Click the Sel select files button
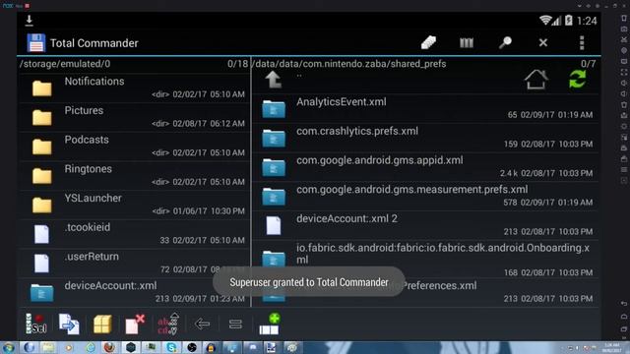Screen dimensions: 630x354 pyautogui.click(x=35, y=324)
